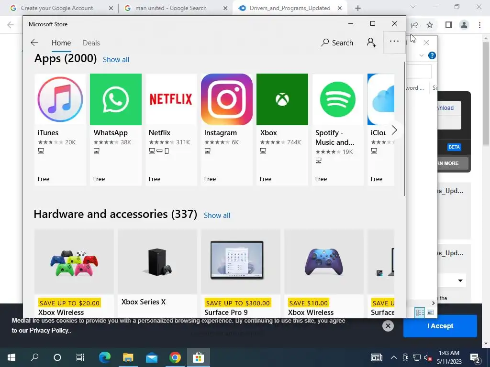Close the man united Google Search tab
490x367 pixels.
[x=225, y=9]
